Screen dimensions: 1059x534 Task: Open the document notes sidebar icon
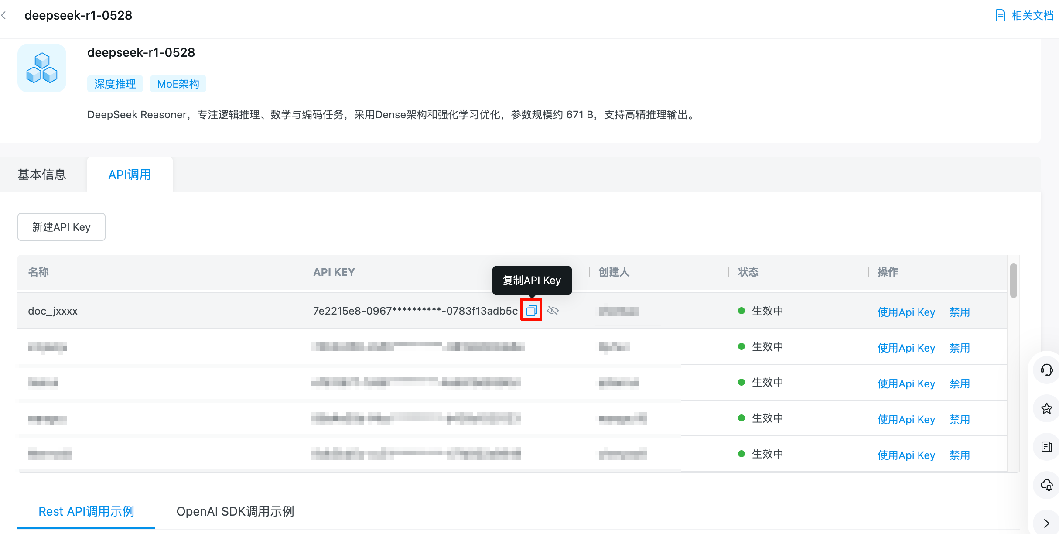pyautogui.click(x=1046, y=447)
